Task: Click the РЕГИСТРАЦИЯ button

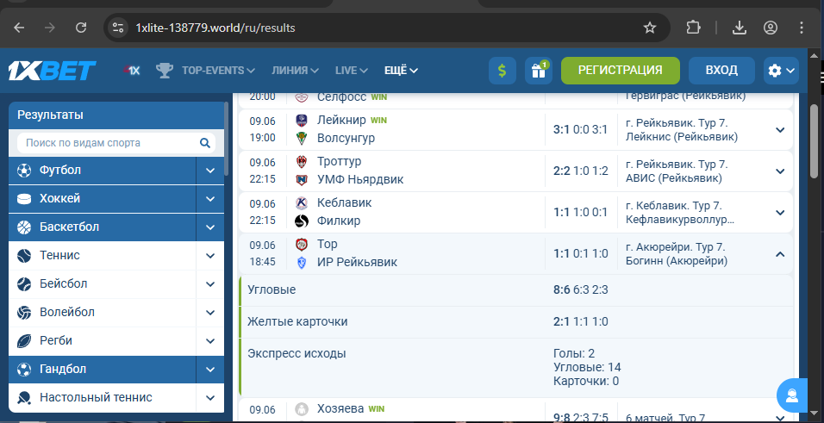Action: tap(620, 71)
